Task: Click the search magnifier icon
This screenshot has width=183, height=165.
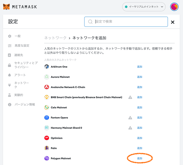Action: coord(90,22)
